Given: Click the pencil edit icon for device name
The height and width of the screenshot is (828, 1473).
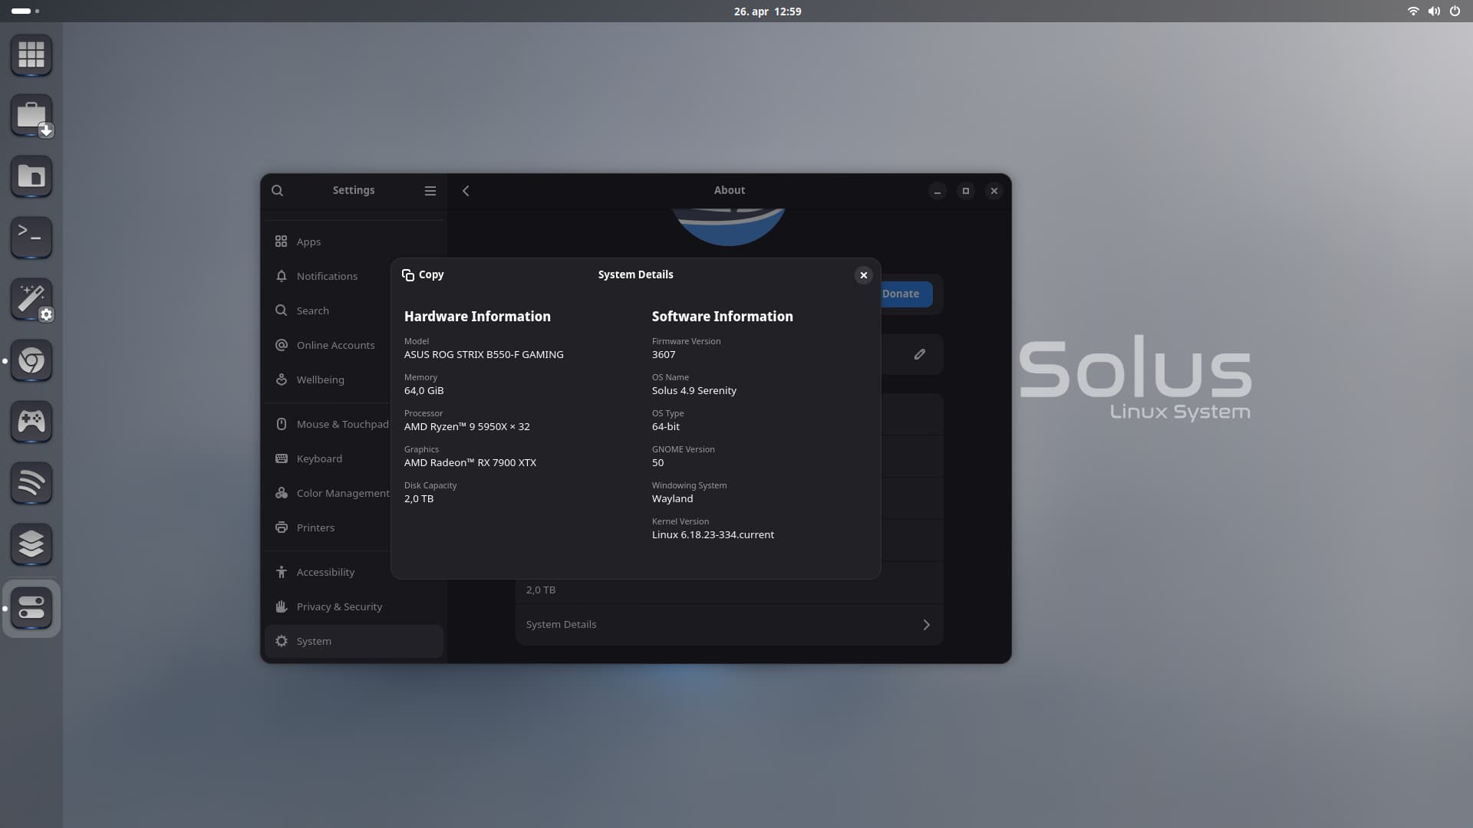Looking at the screenshot, I should tap(919, 354).
